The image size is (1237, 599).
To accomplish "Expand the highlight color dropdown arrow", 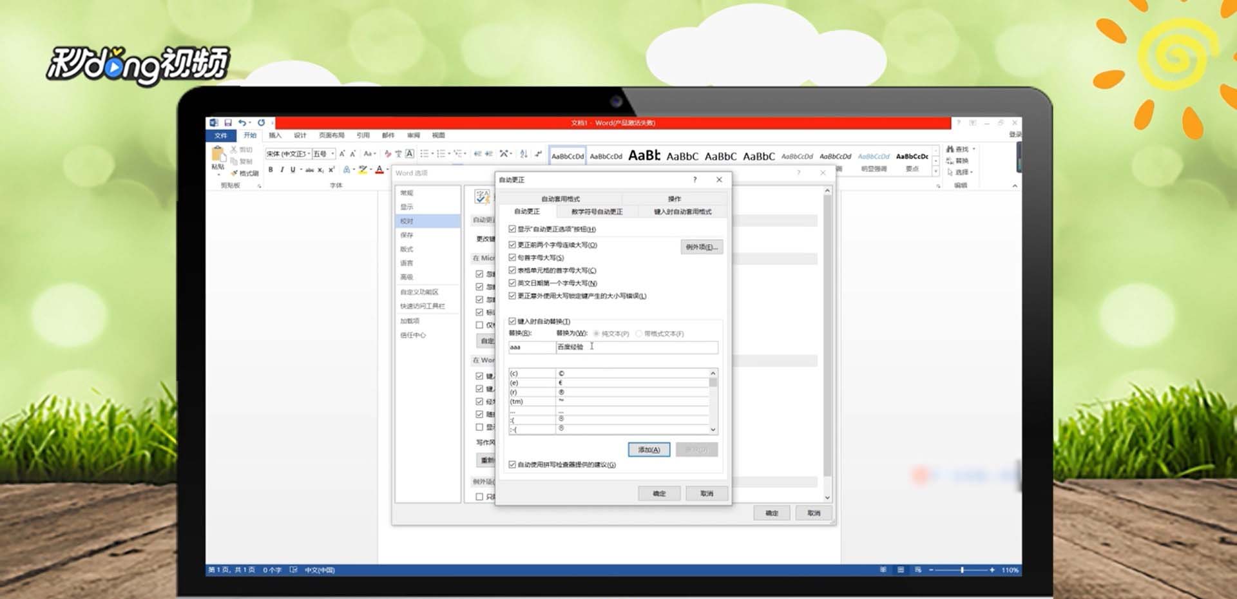I will click(371, 169).
